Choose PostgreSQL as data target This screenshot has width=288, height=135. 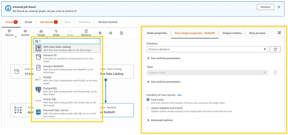67,91
